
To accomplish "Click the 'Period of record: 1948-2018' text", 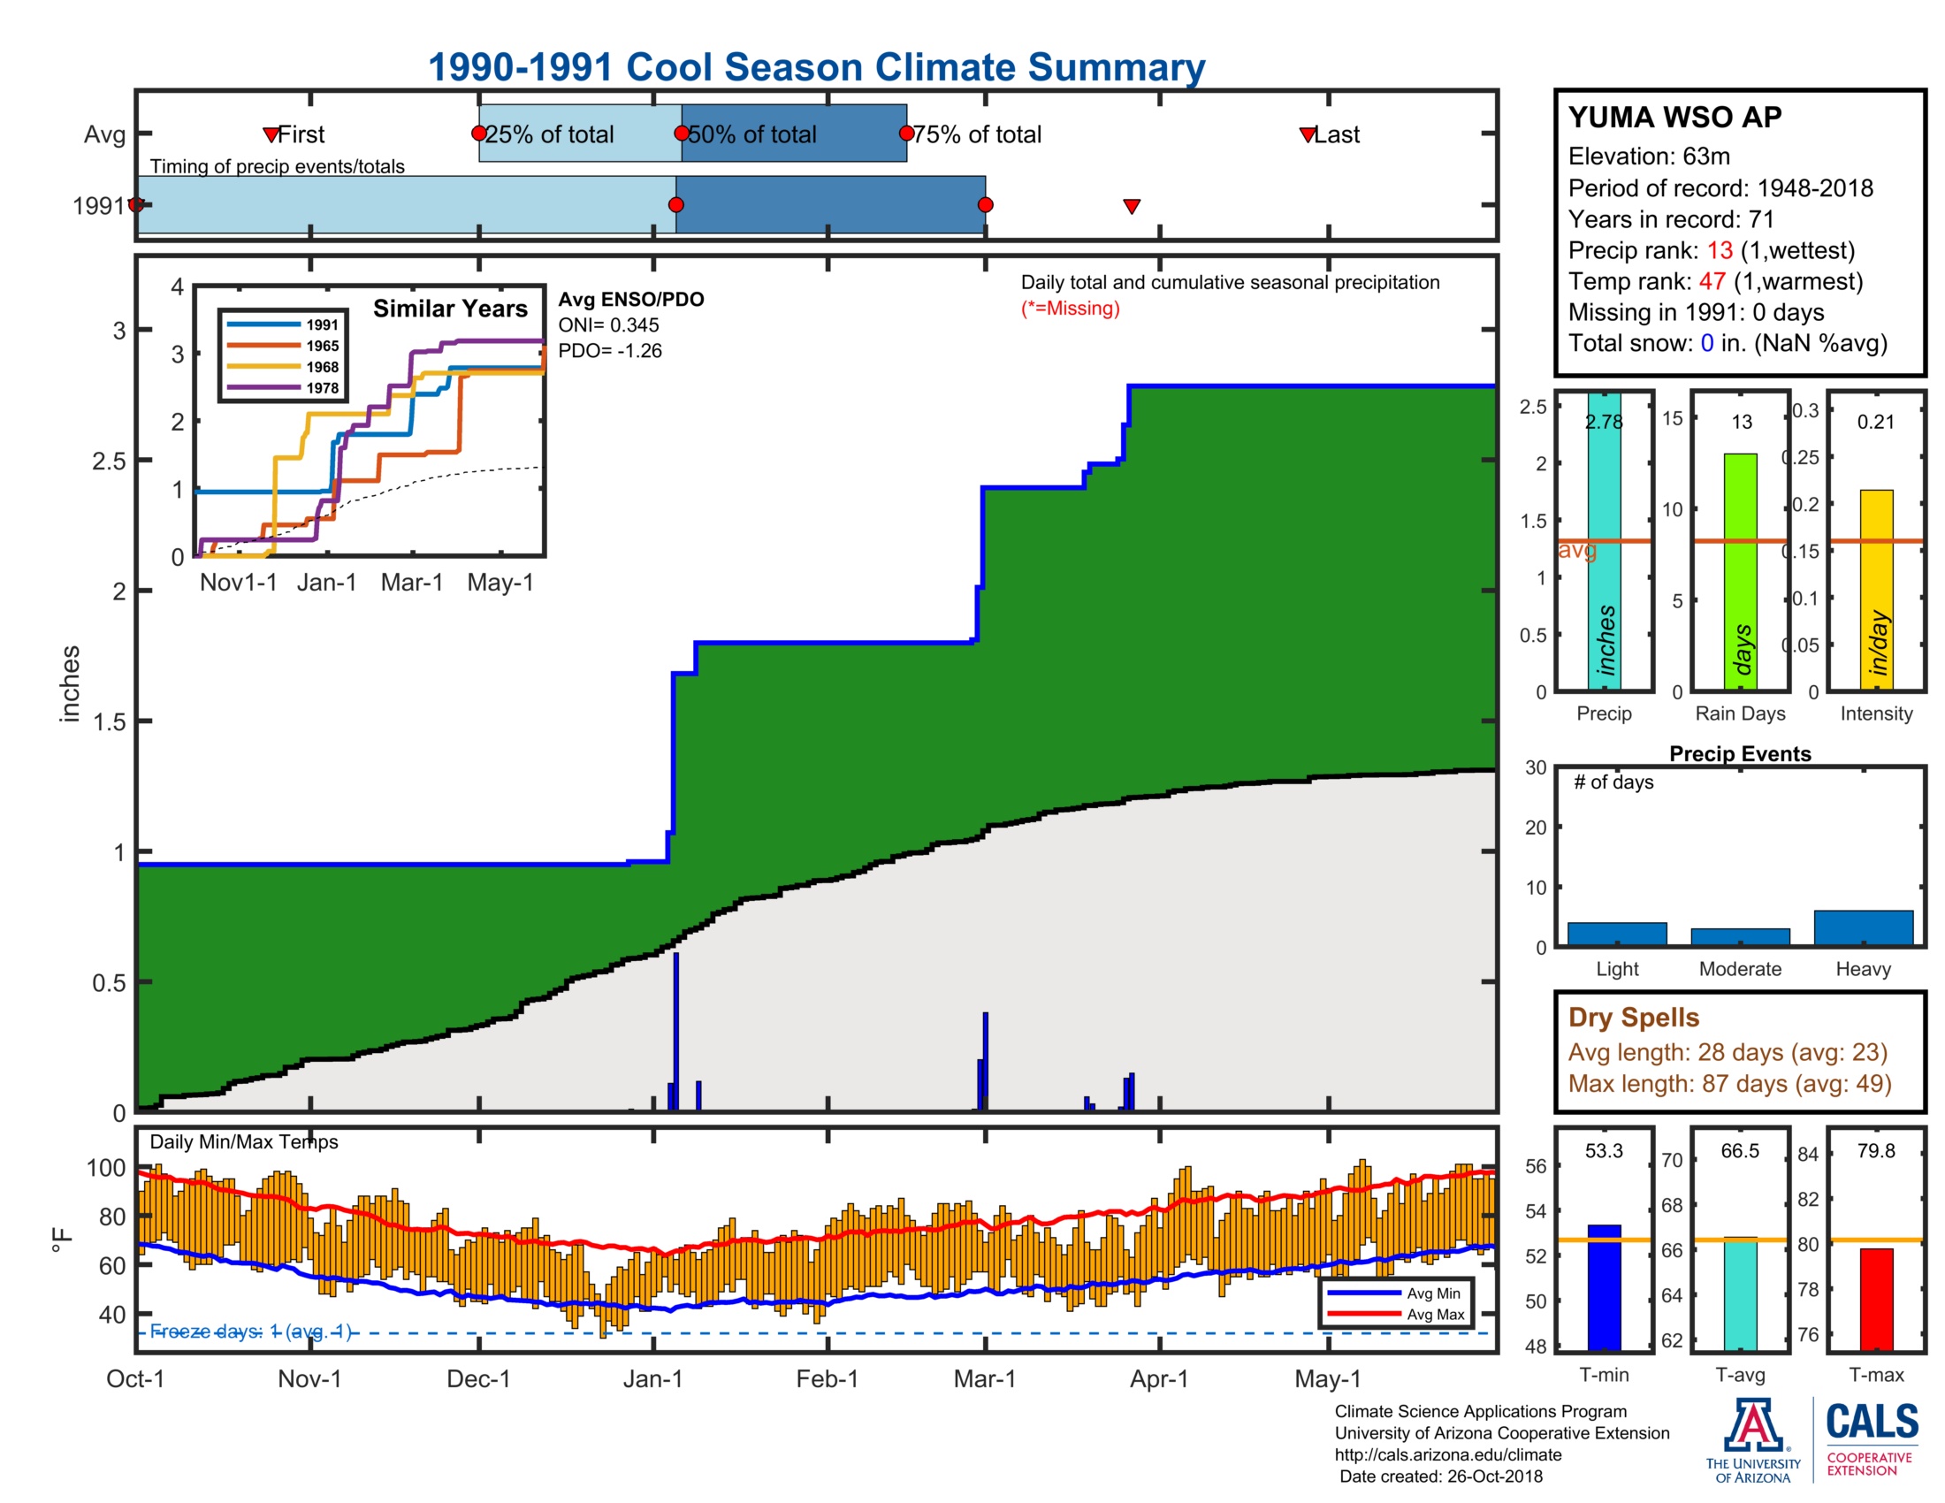I will coord(1720,187).
